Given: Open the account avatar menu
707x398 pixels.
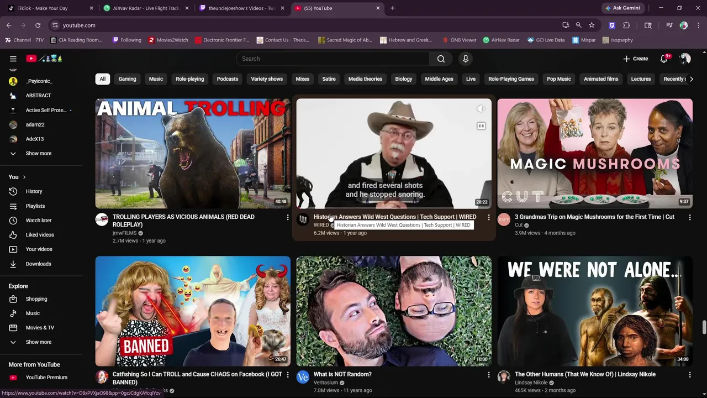Looking at the screenshot, I should tap(685, 59).
